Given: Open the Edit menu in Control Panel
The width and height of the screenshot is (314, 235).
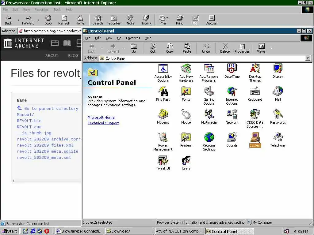Looking at the screenshot, I should pos(98,38).
